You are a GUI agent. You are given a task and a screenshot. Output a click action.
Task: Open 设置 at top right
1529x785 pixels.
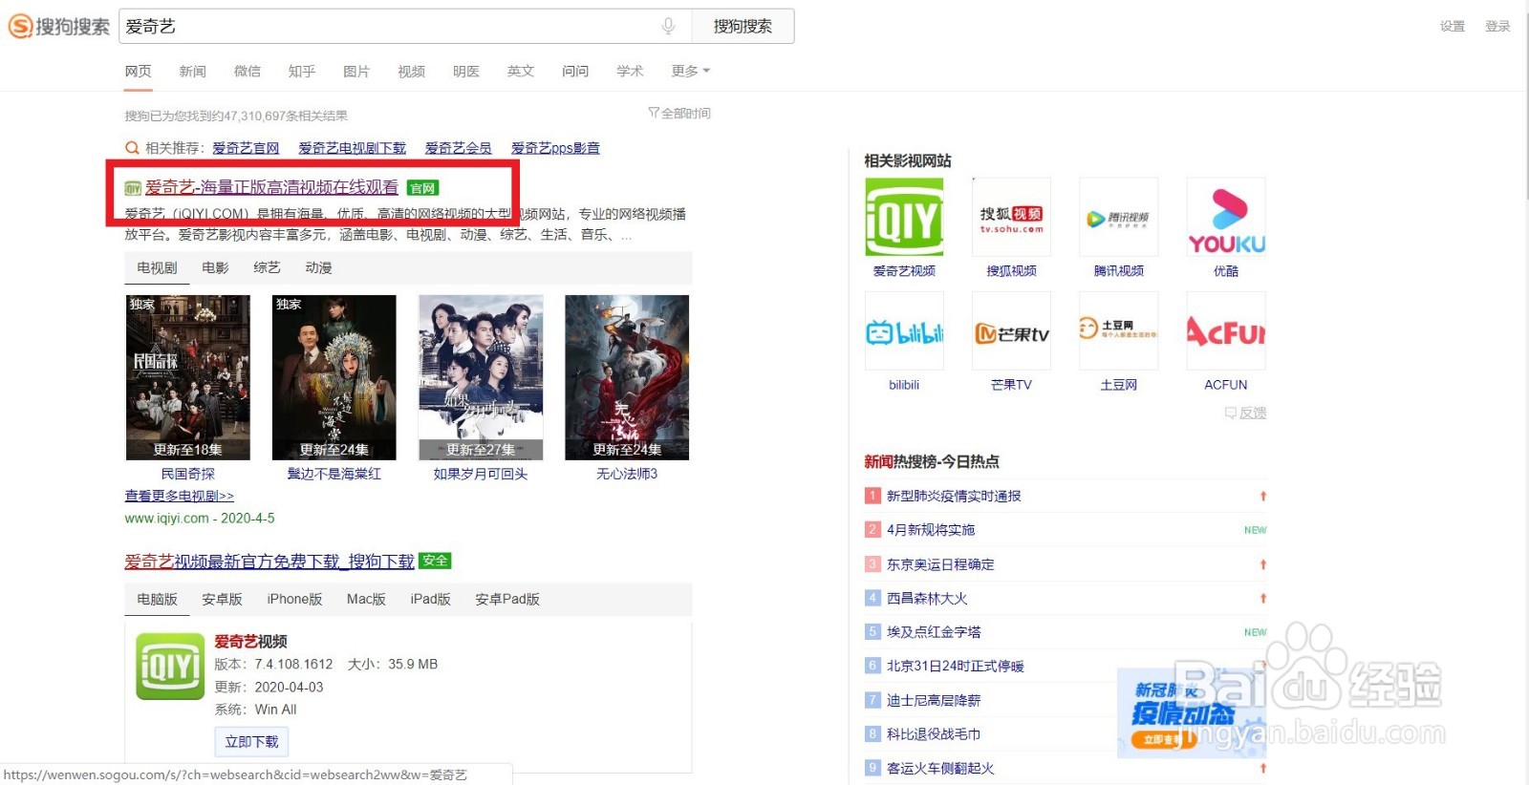[x=1453, y=27]
